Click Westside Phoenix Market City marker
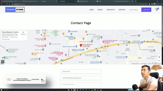The width and height of the screenshot is (163, 91). (83, 50)
